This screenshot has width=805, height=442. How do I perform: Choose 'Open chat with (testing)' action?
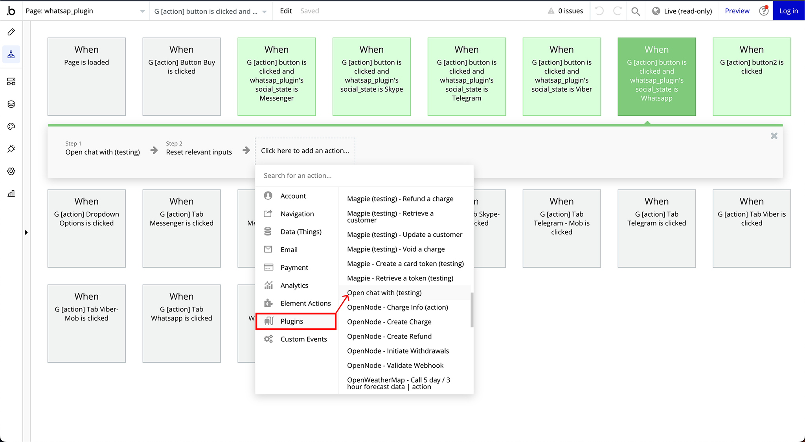[x=384, y=293]
